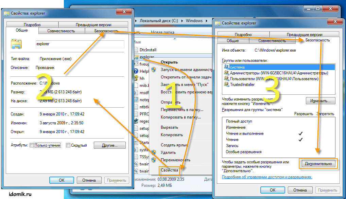Expand breadcrumb arrow after Локальный диск (C:)

(x=182, y=21)
